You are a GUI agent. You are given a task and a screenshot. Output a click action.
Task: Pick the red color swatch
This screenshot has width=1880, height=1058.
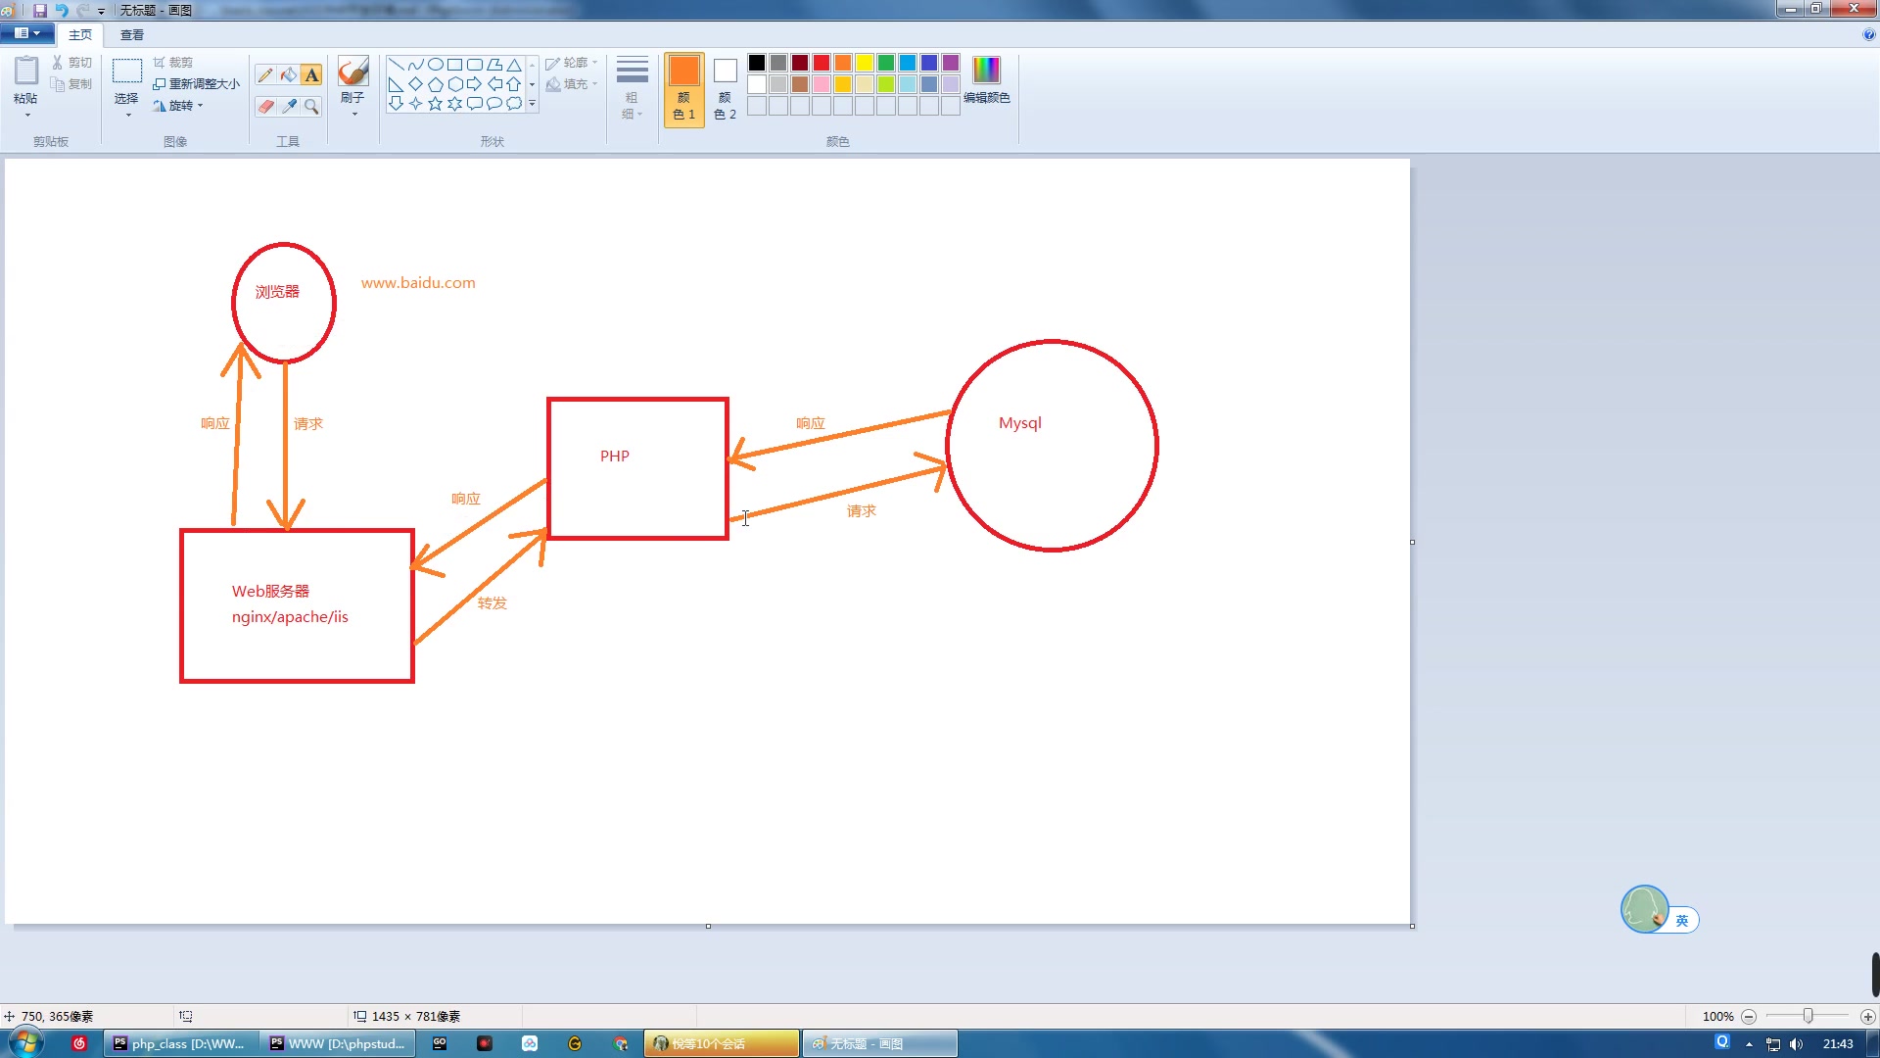click(x=822, y=63)
